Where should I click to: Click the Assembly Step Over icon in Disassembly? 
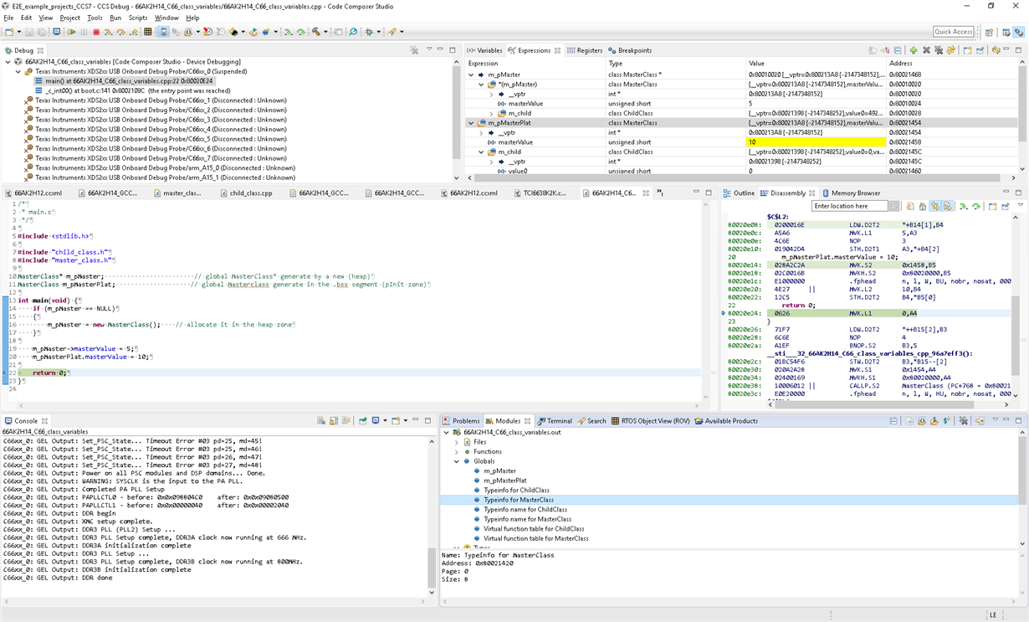976,206
